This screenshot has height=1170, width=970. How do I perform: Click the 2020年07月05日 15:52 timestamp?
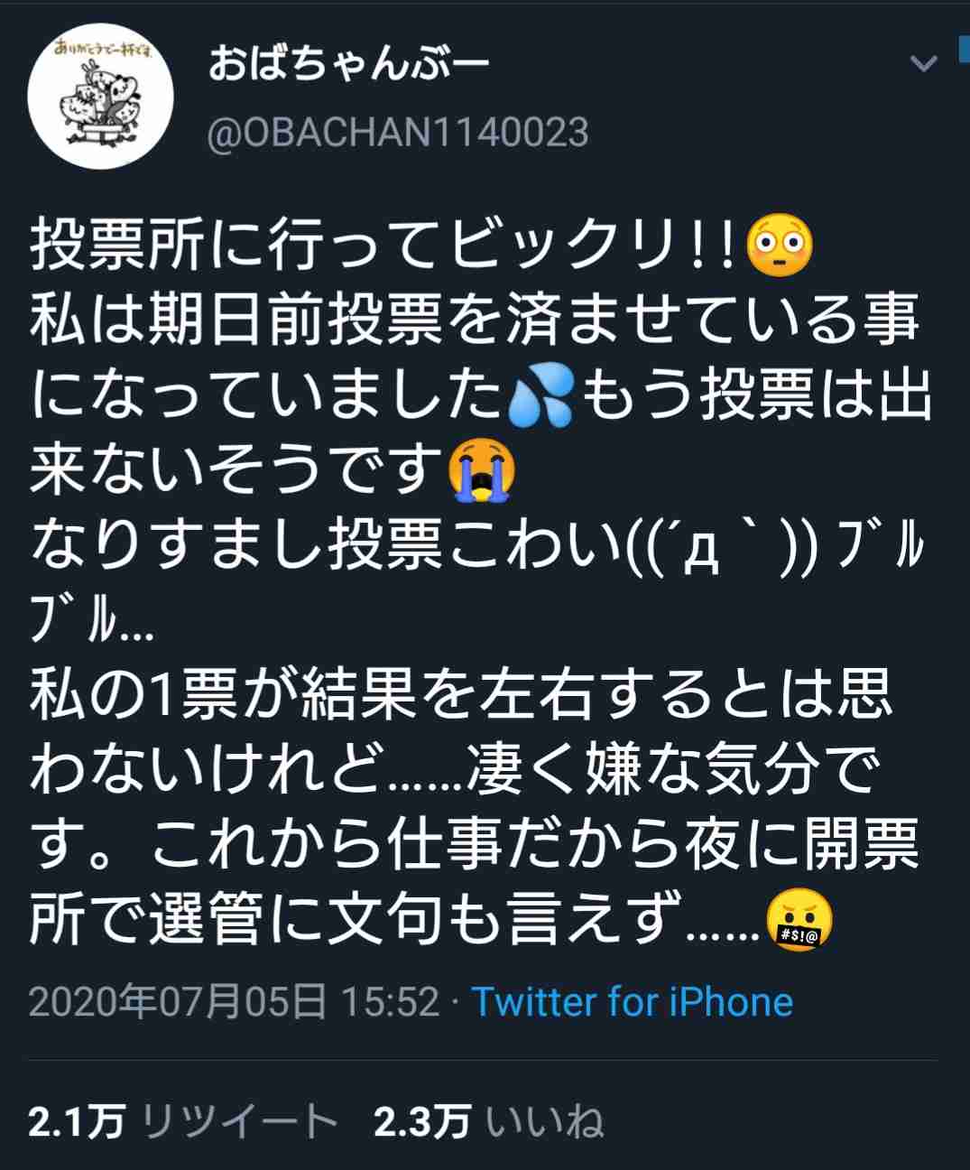click(235, 1001)
